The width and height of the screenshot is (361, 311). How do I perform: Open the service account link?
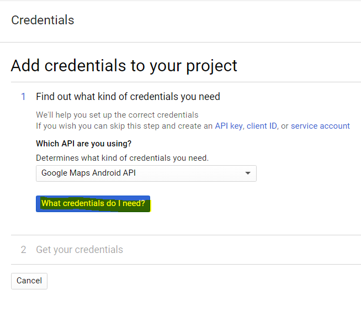(320, 126)
